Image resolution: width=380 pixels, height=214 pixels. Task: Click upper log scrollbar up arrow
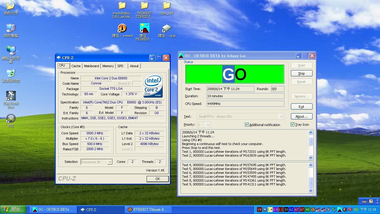click(311, 133)
